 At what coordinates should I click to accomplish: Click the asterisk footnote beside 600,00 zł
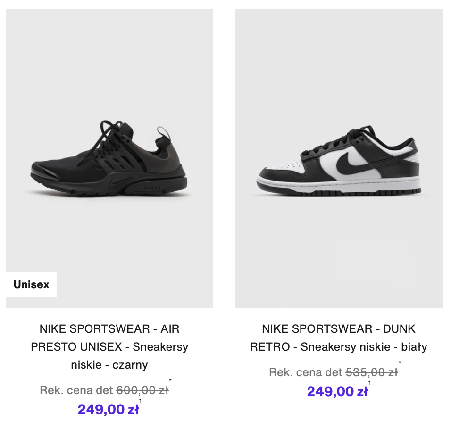170,380
